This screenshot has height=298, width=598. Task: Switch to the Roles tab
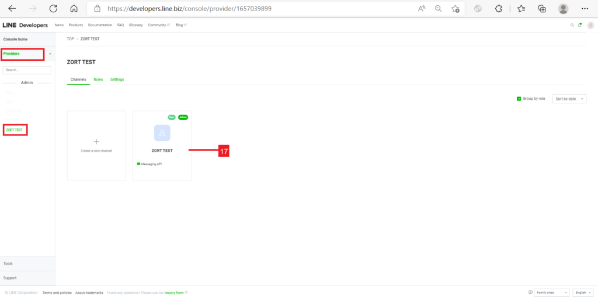[x=98, y=79]
